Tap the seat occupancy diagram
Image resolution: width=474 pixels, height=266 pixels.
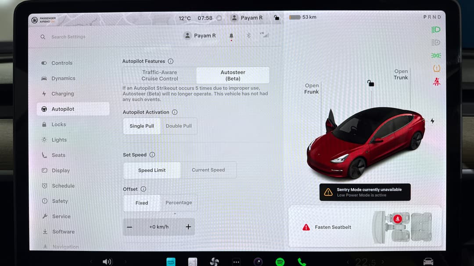[402, 227]
